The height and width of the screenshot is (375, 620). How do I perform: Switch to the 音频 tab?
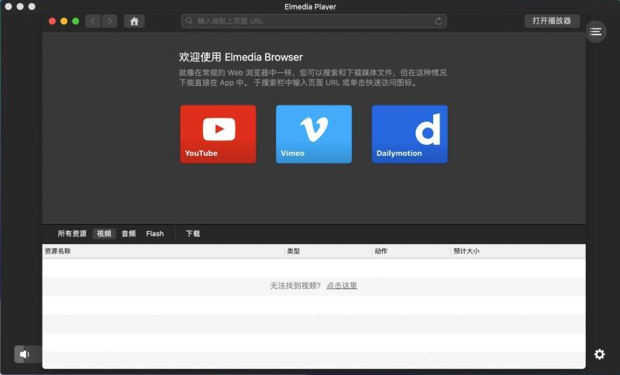tap(129, 233)
